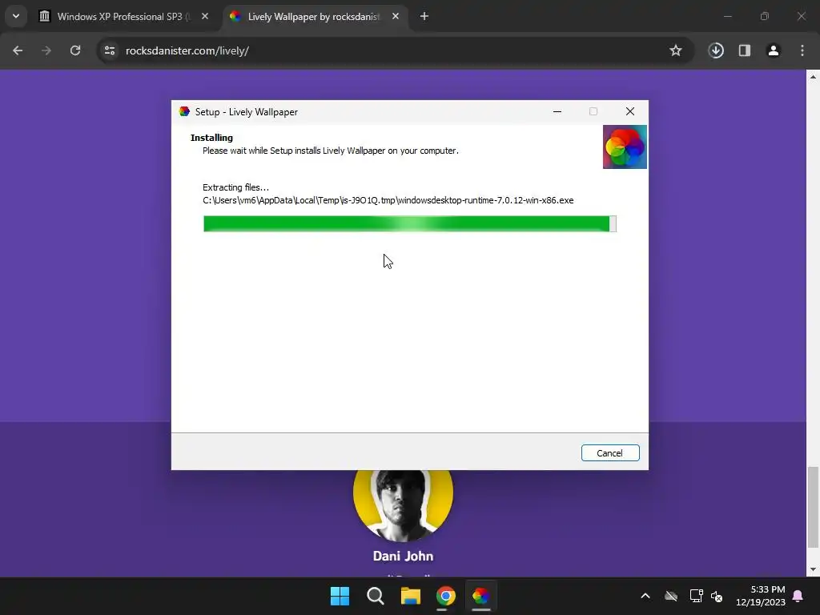Select the Lively Wallpaper by rocksdanister tab
Viewport: 820px width, 615px height.
coord(313,17)
